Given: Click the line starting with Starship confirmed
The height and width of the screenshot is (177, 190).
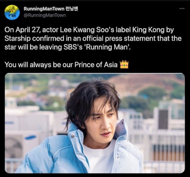Looking at the screenshot, I should point(93,38).
